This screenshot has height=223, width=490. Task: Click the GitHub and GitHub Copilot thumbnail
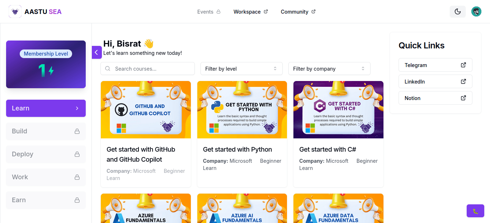tap(146, 110)
